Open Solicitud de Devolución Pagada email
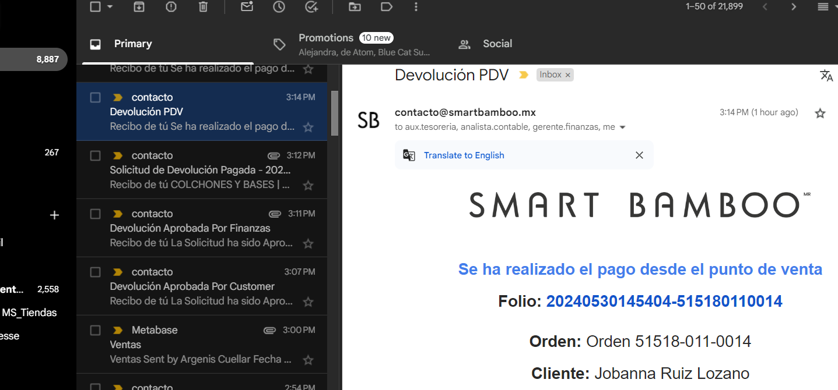This screenshot has width=838, height=390. [202, 170]
